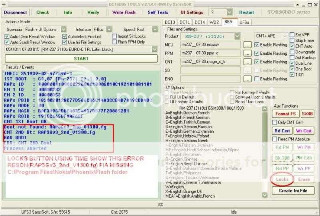Click the MCU file name field

click(x=210, y=45)
